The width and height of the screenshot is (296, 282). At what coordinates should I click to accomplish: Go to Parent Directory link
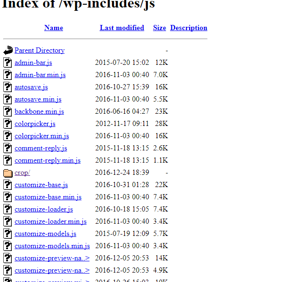tap(40, 50)
